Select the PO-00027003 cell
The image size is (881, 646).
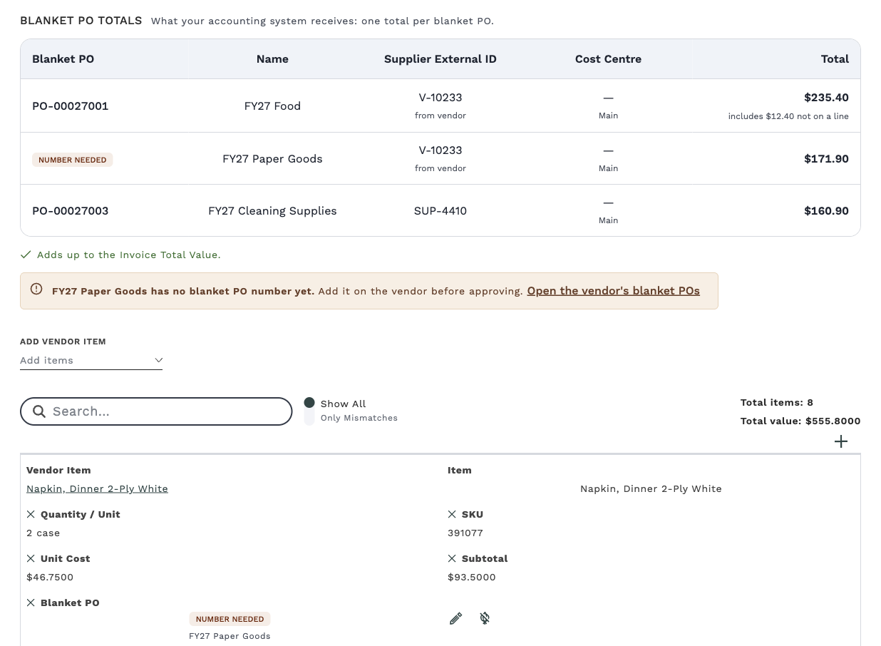click(70, 211)
